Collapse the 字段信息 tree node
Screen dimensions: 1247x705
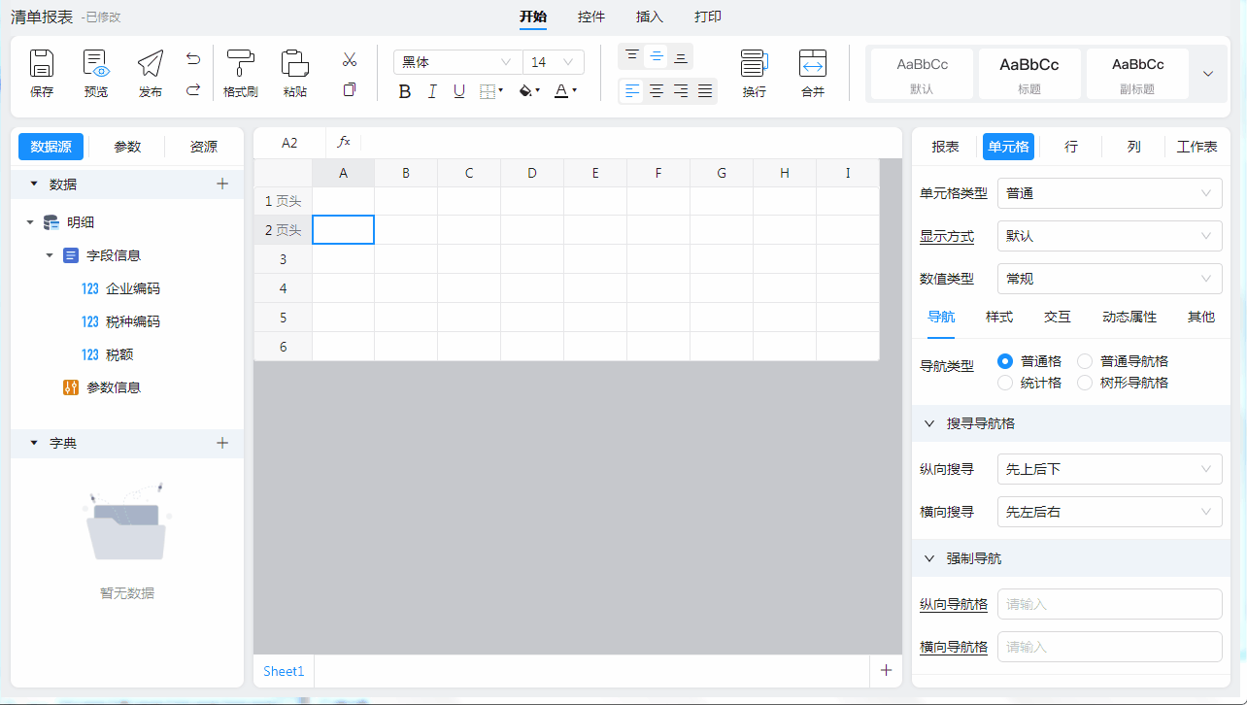pos(50,255)
